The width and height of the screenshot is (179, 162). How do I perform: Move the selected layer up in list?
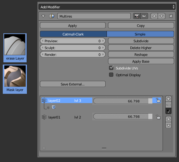point(168,119)
